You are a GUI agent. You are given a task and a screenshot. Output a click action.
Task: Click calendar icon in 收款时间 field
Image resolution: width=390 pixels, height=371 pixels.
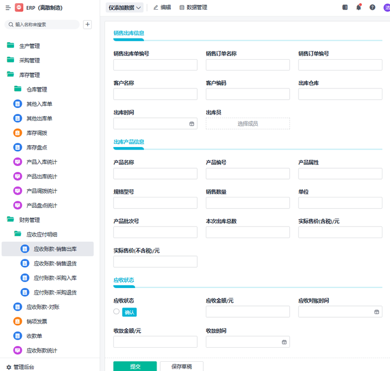[284, 342]
